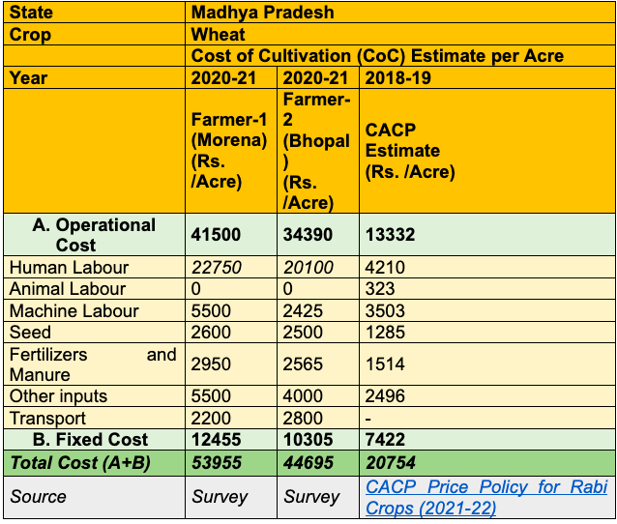Click the Human Labour row label
This screenshot has height=524, width=617.
(x=69, y=267)
